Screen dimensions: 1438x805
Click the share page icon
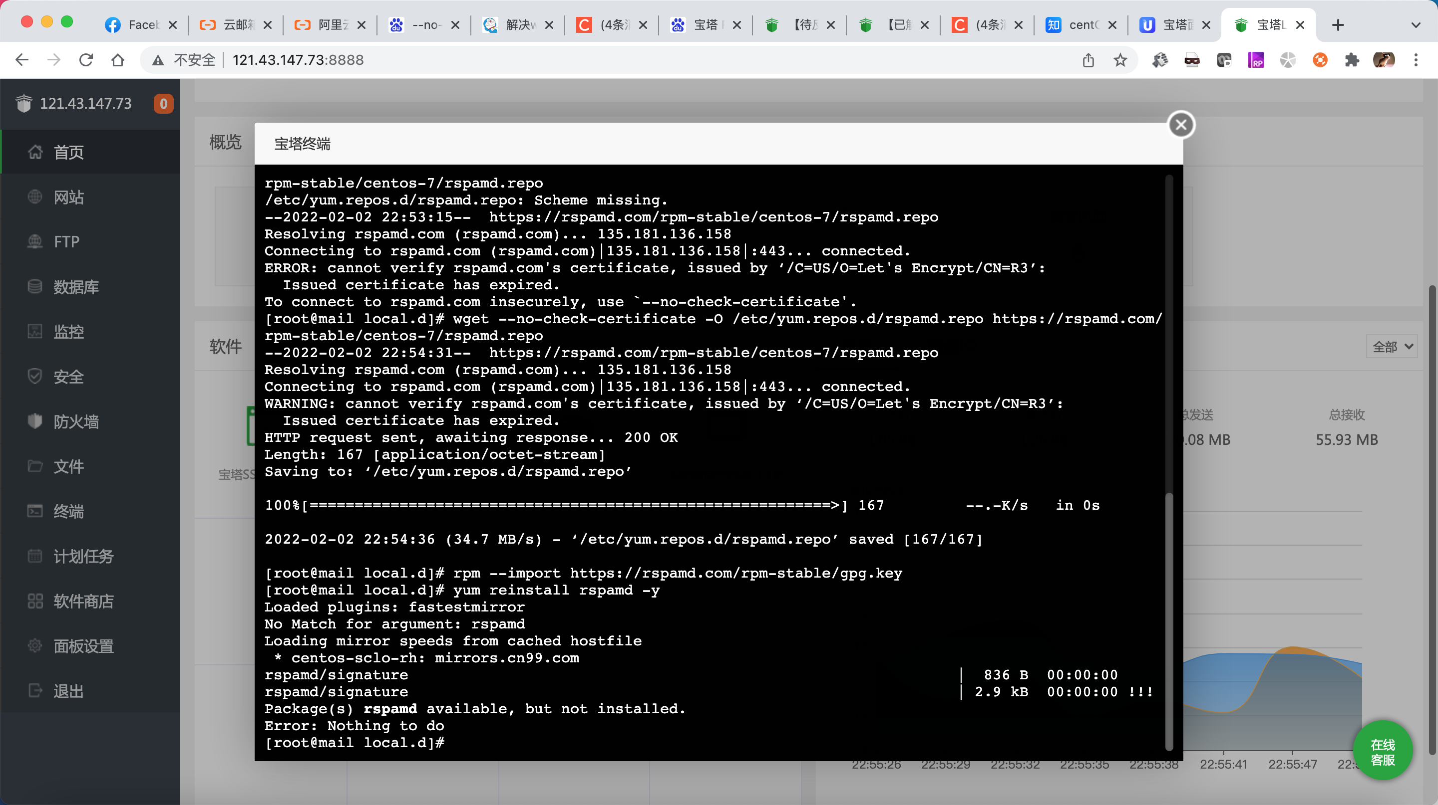[x=1088, y=60]
